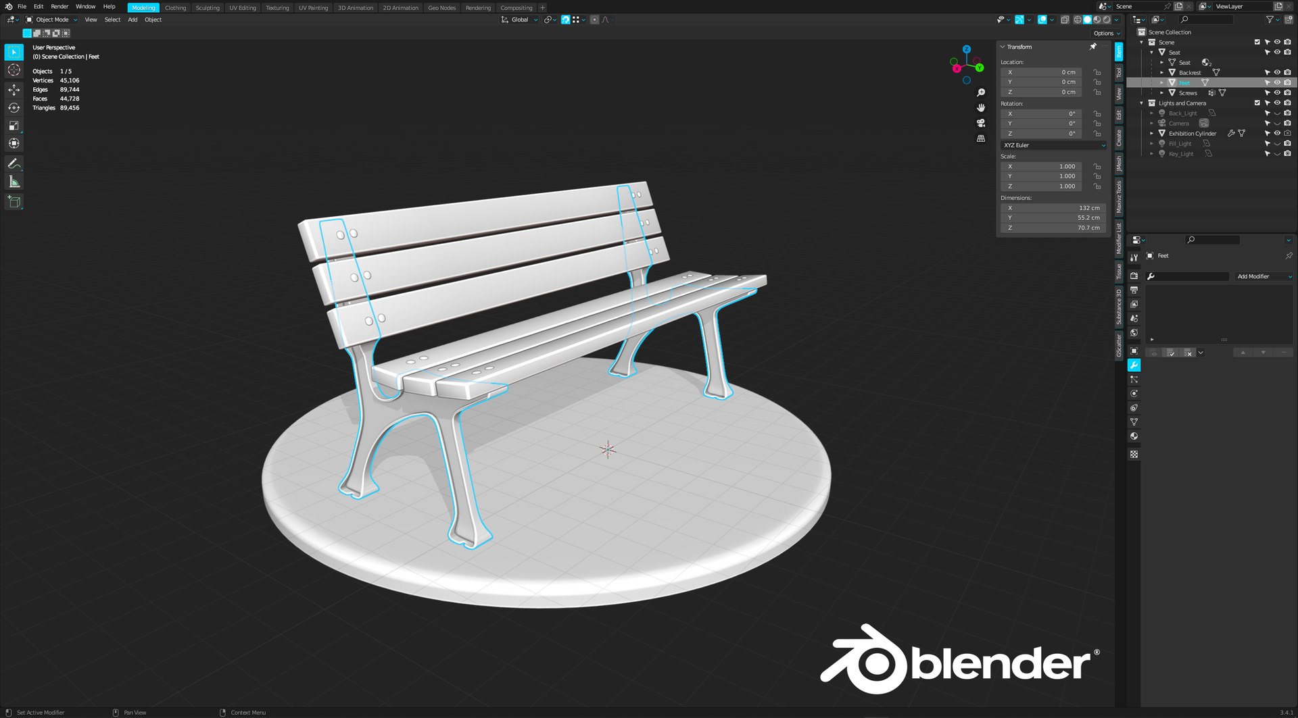Open the Physics properties tab icon
Screen dimensions: 1298x718
(1134, 394)
